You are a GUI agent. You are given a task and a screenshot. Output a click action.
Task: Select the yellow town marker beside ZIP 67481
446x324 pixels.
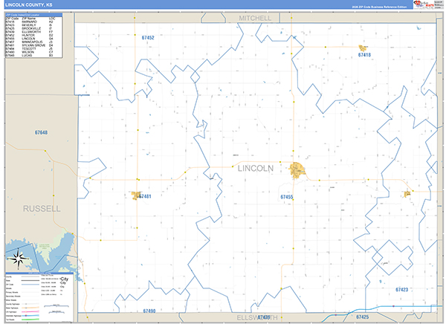coord(136,195)
